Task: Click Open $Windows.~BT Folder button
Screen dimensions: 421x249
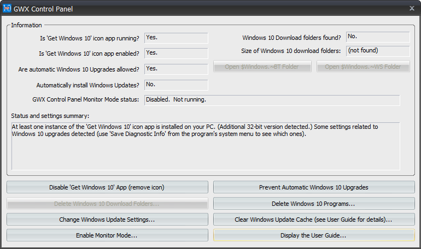Action: 262,67
